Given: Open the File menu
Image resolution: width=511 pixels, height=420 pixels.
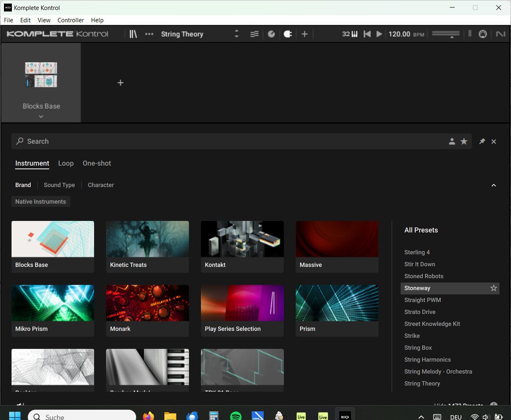Looking at the screenshot, I should pos(8,20).
